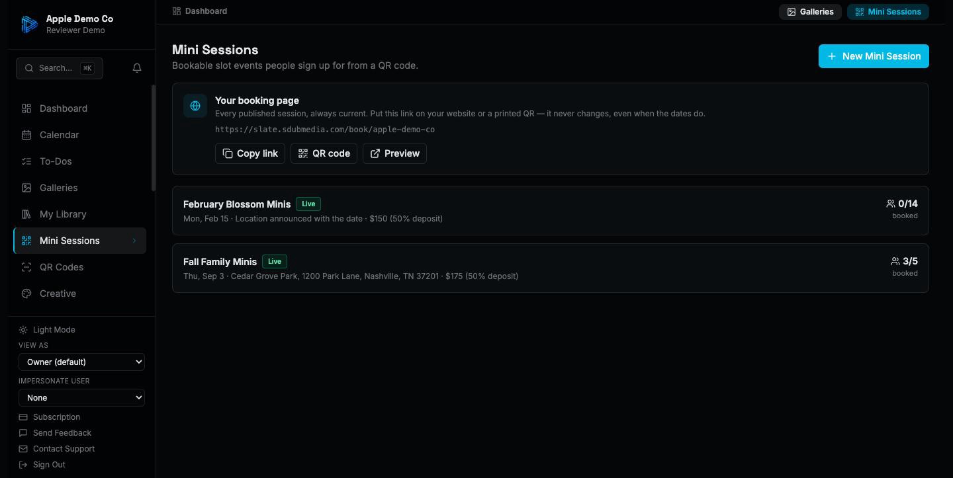Viewport: 953px width, 478px height.
Task: Click the ⌘K shortcut badge in the search box
Action: coord(87,68)
